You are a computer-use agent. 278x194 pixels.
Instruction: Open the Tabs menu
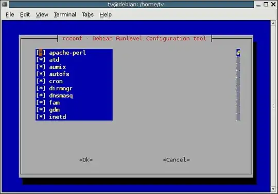click(88, 14)
